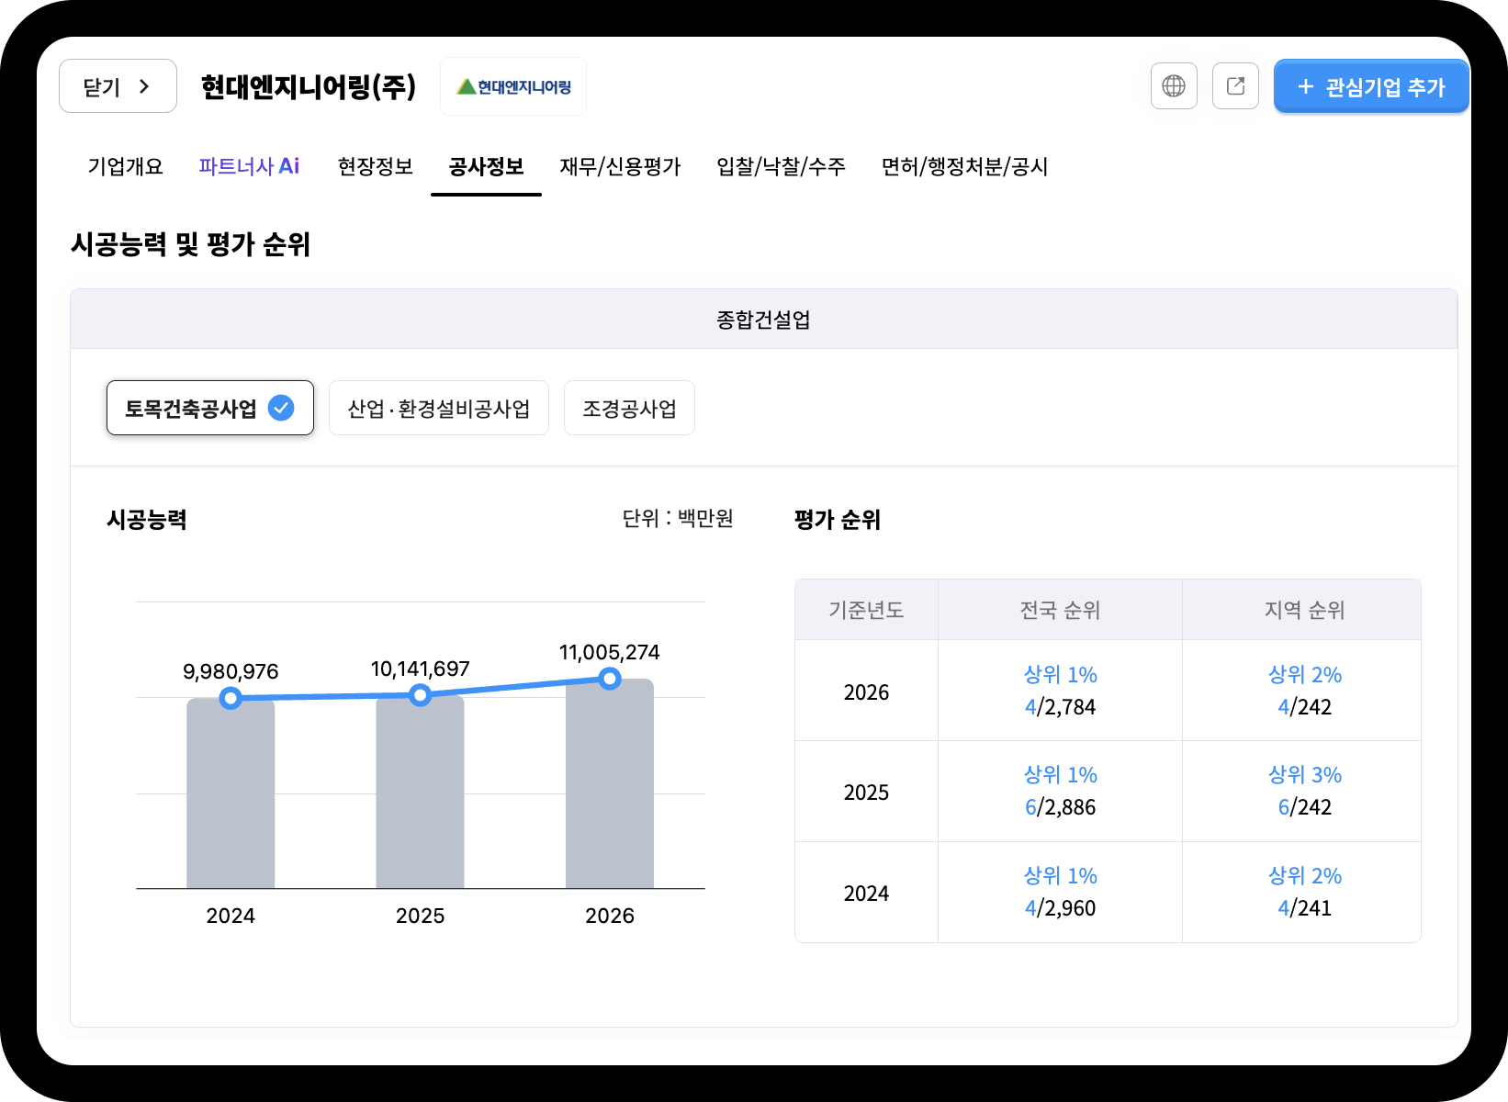Screen dimensions: 1508x1102
Task: Click the 2026 row year cell
Action: click(866, 692)
